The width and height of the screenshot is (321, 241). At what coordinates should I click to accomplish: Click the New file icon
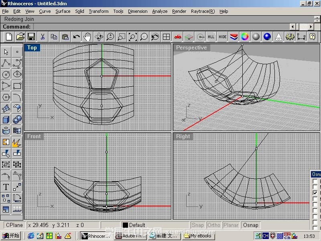pyautogui.click(x=9, y=37)
